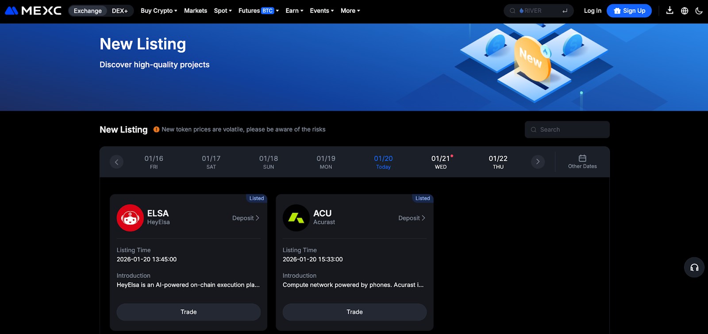Click the ACU introduction text
This screenshot has height=334, width=708.
click(353, 285)
